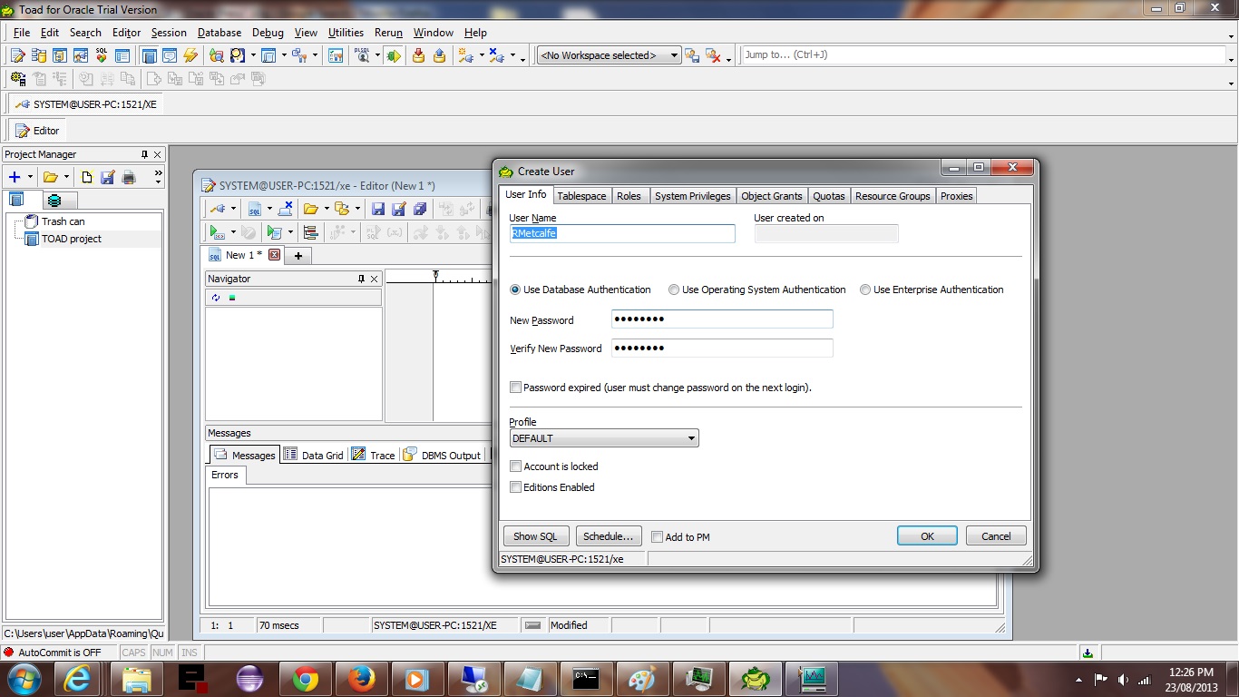1239x697 pixels.
Task: Click the execute as script icon in Editor
Action: pyautogui.click(x=275, y=232)
